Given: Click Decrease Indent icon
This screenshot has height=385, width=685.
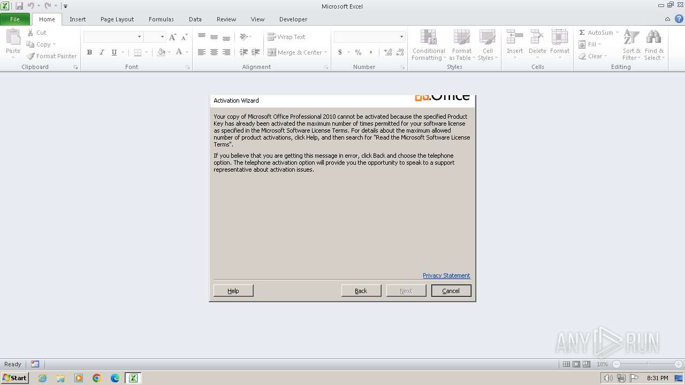Looking at the screenshot, I should (x=243, y=52).
